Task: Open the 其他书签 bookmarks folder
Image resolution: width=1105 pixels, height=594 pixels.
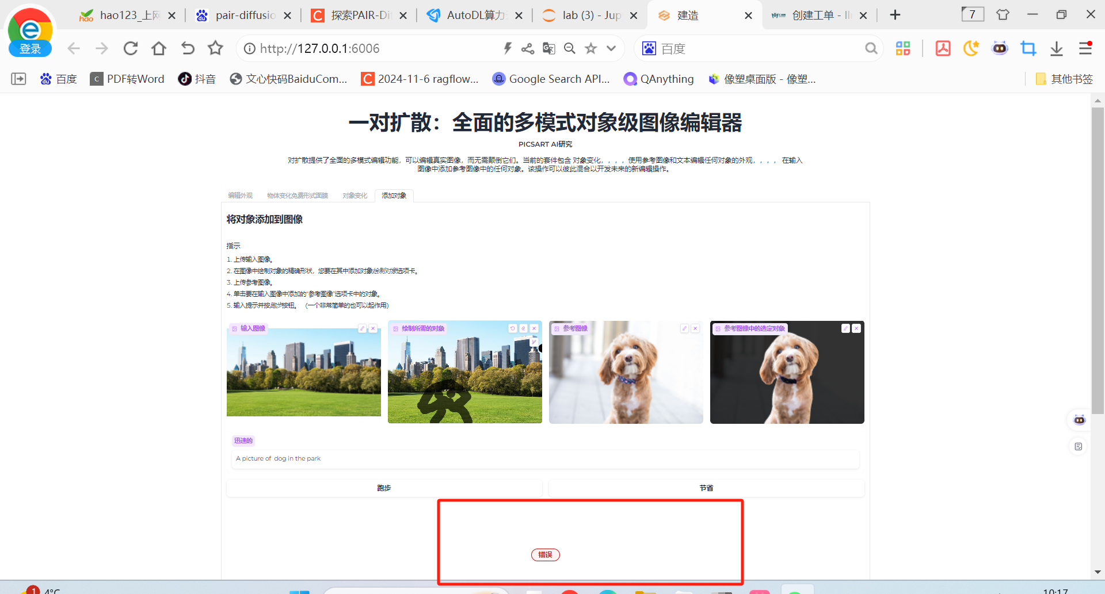Action: coord(1064,79)
